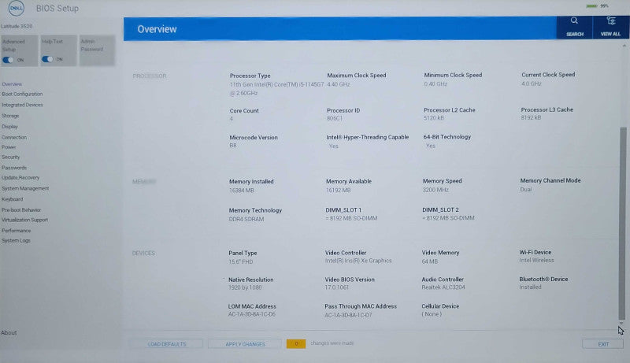Screen dimensions: 630x363
Task: Click the Processor Type value text
Action: pyautogui.click(x=276, y=89)
